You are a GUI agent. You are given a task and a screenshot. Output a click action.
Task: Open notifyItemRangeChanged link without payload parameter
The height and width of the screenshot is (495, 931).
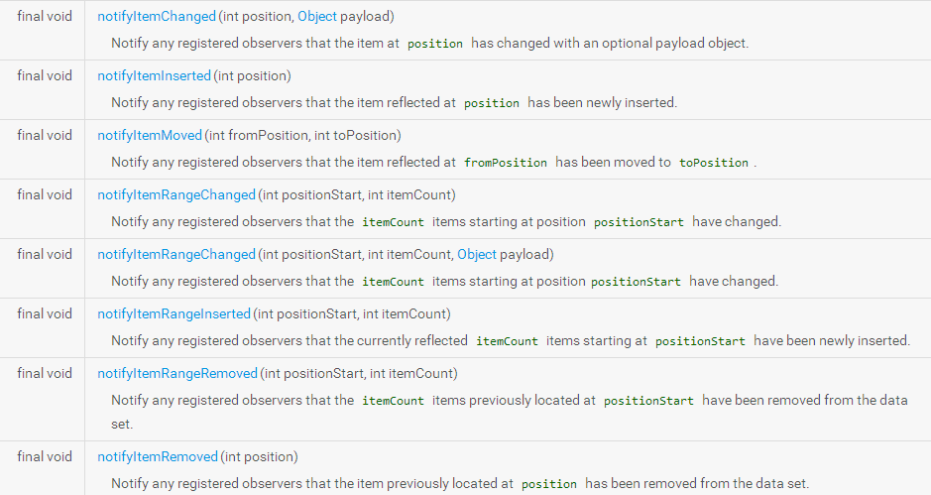coord(176,195)
